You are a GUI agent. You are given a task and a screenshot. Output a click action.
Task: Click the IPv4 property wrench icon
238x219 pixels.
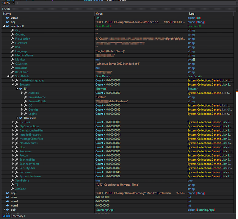click(x=12, y=47)
